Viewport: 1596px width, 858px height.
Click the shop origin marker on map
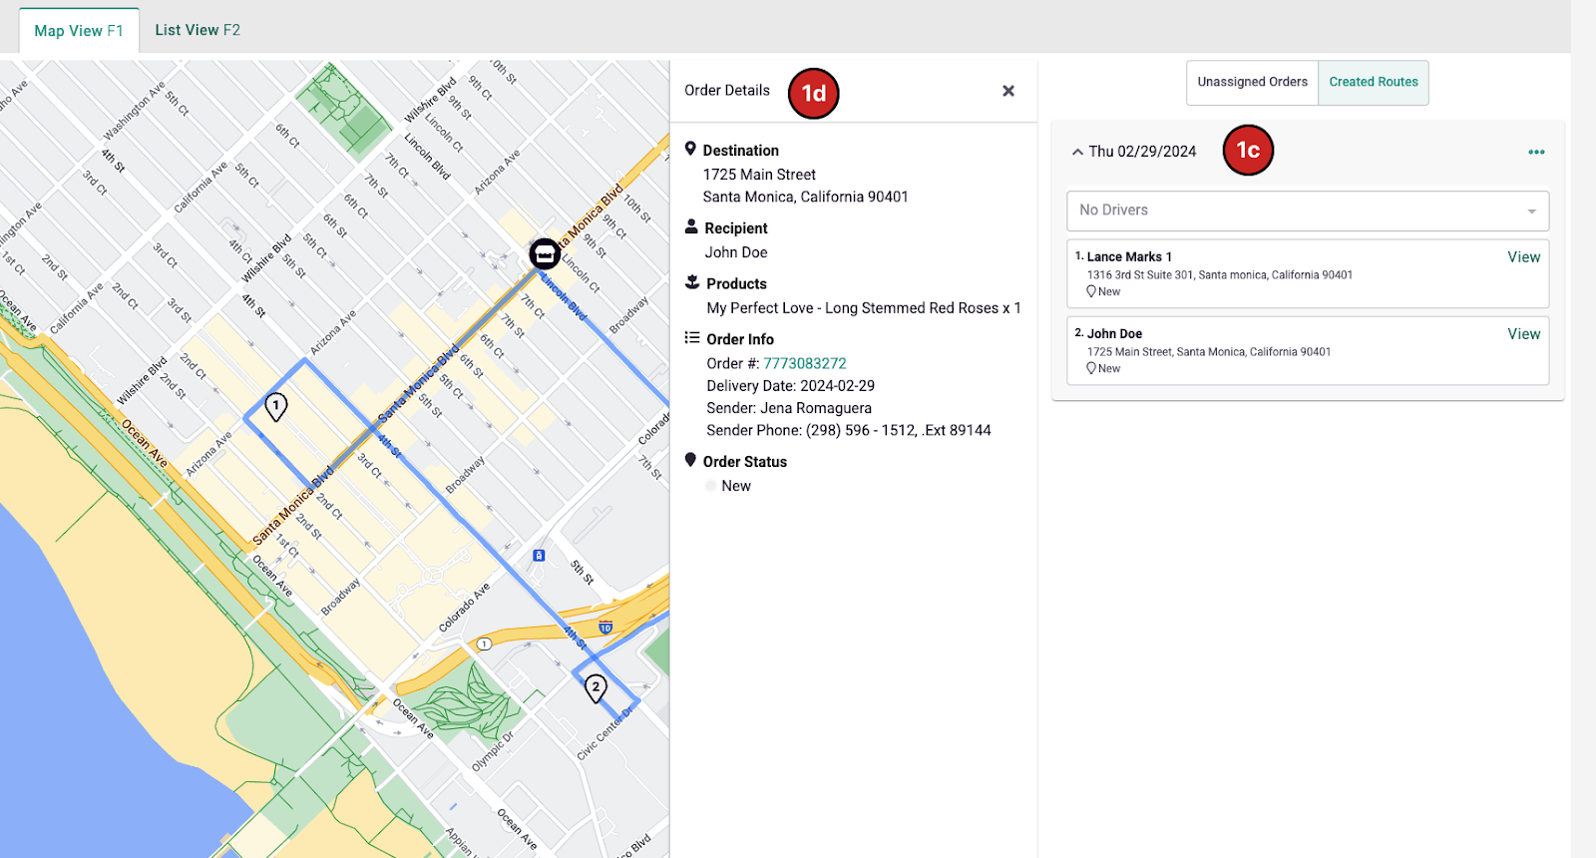pyautogui.click(x=545, y=254)
